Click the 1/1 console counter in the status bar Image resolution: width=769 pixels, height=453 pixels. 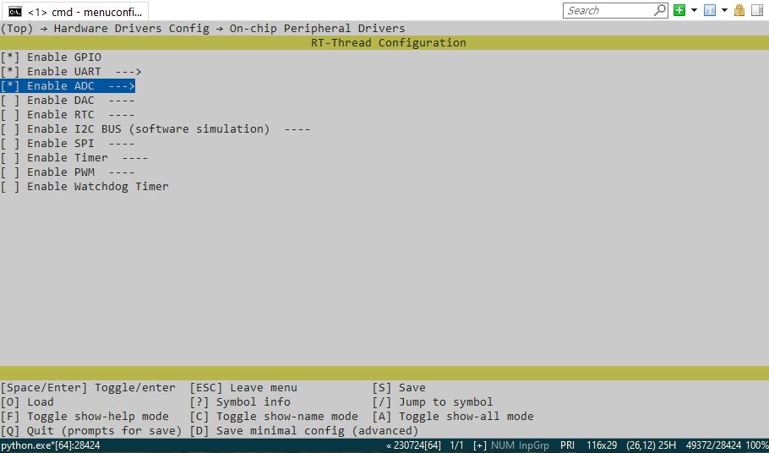[456, 445]
